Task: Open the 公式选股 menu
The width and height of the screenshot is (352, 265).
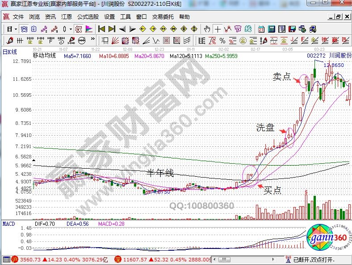Action: tap(88, 17)
